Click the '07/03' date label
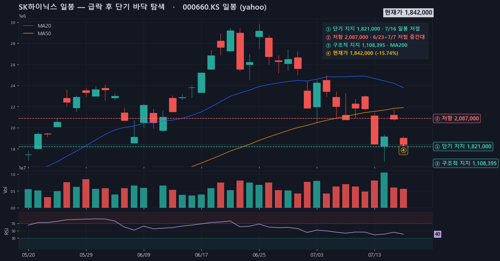500x261 pixels. coord(317,255)
